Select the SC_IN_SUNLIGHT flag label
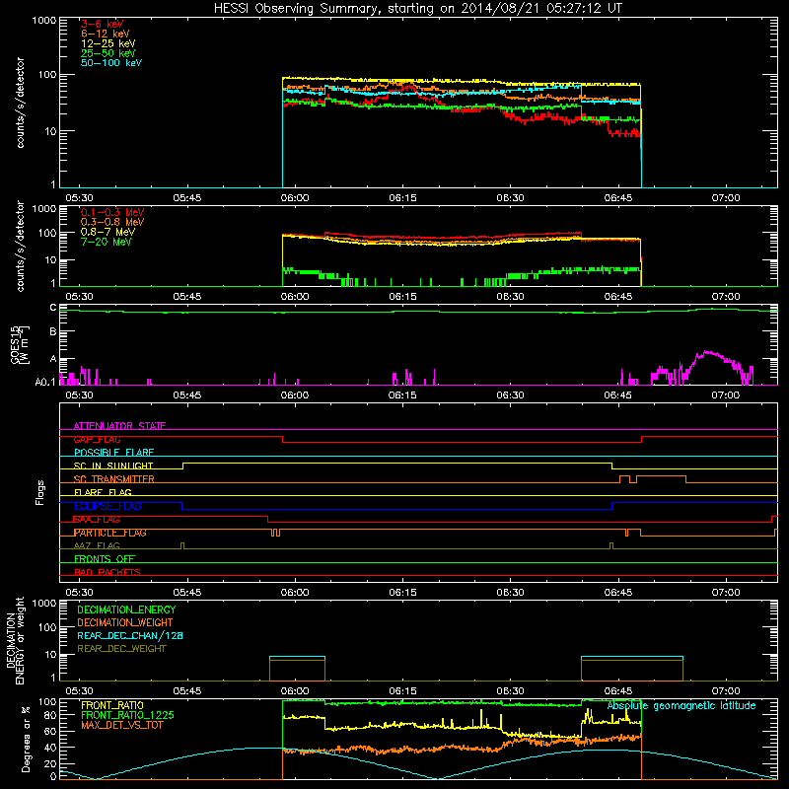Viewport: 789px width, 789px height. point(113,466)
